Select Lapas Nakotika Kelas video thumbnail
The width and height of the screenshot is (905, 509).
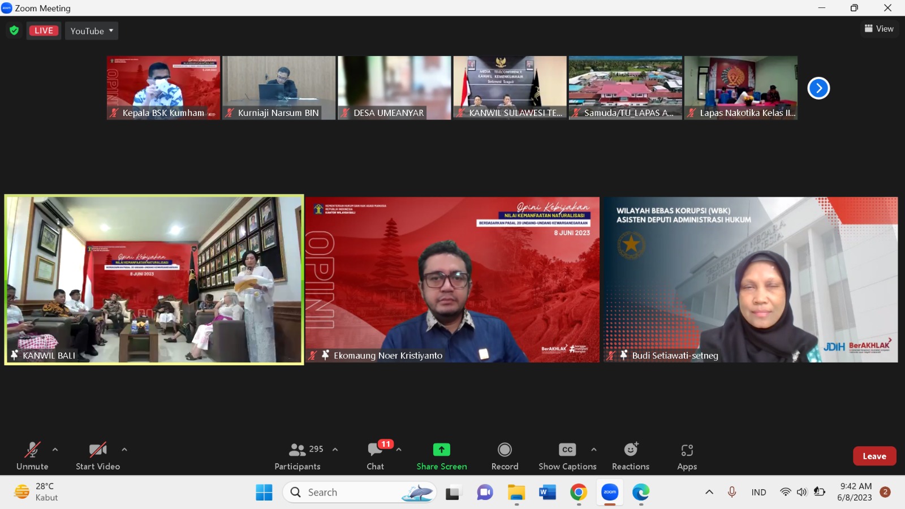pos(741,88)
